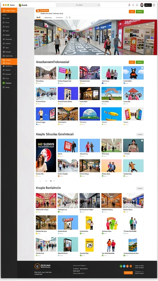This screenshot has width=158, height=281.
Task: Click the green round social icon in the footer
Action: pyautogui.click(x=121, y=266)
